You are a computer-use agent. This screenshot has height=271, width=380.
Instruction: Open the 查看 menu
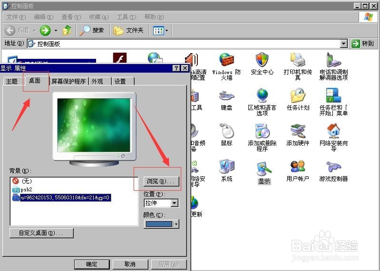tap(71, 17)
